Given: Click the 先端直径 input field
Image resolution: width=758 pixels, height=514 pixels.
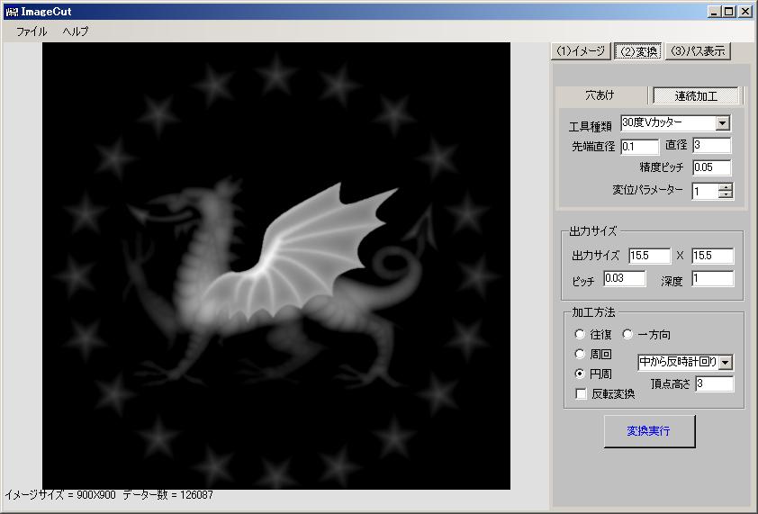Looking at the screenshot, I should click(639, 147).
